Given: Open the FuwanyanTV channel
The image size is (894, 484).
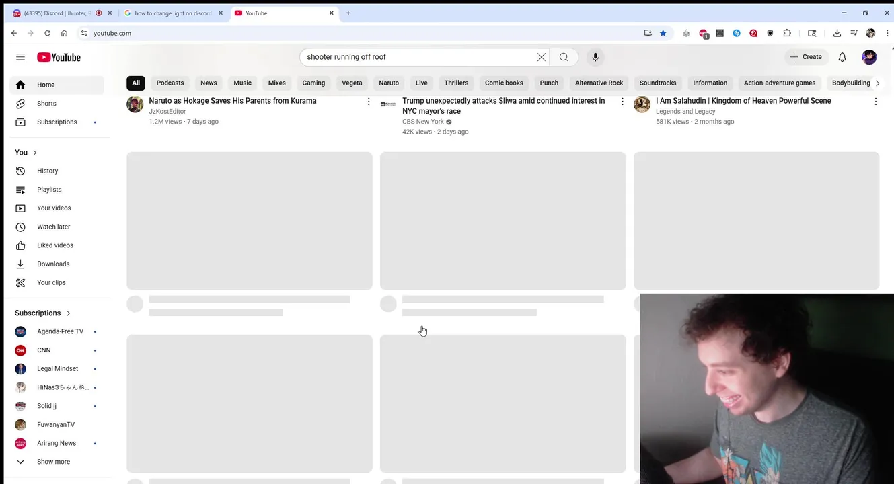Looking at the screenshot, I should tap(57, 425).
